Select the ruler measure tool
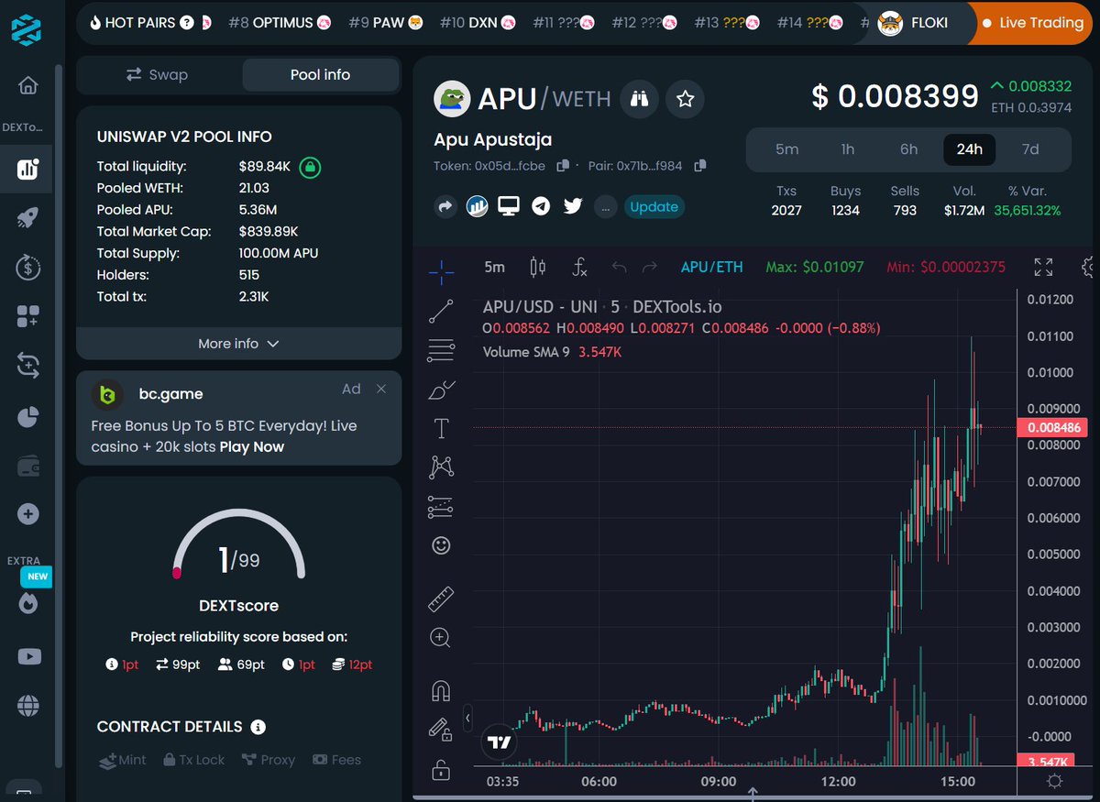 441,599
